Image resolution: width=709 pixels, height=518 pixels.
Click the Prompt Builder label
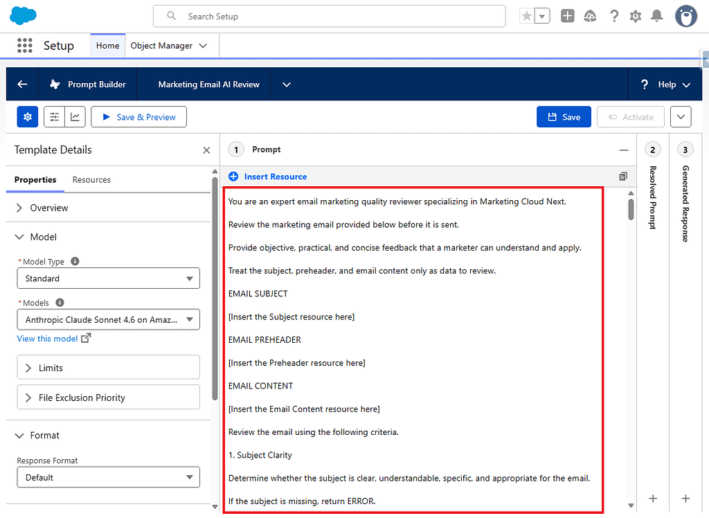pyautogui.click(x=97, y=84)
